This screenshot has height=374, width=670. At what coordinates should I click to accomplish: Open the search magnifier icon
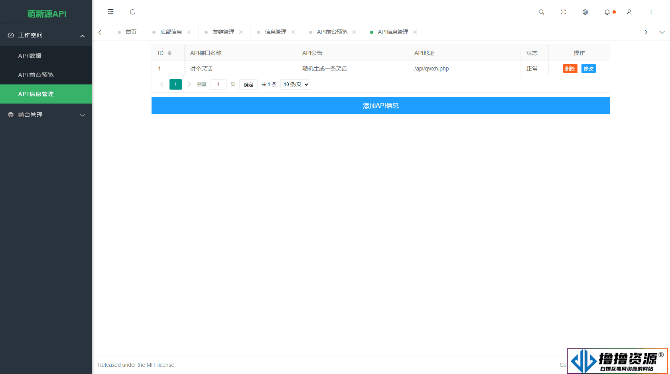click(541, 12)
